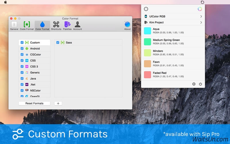
Task: Uncheck the Android format checkbox
Action: [22, 48]
